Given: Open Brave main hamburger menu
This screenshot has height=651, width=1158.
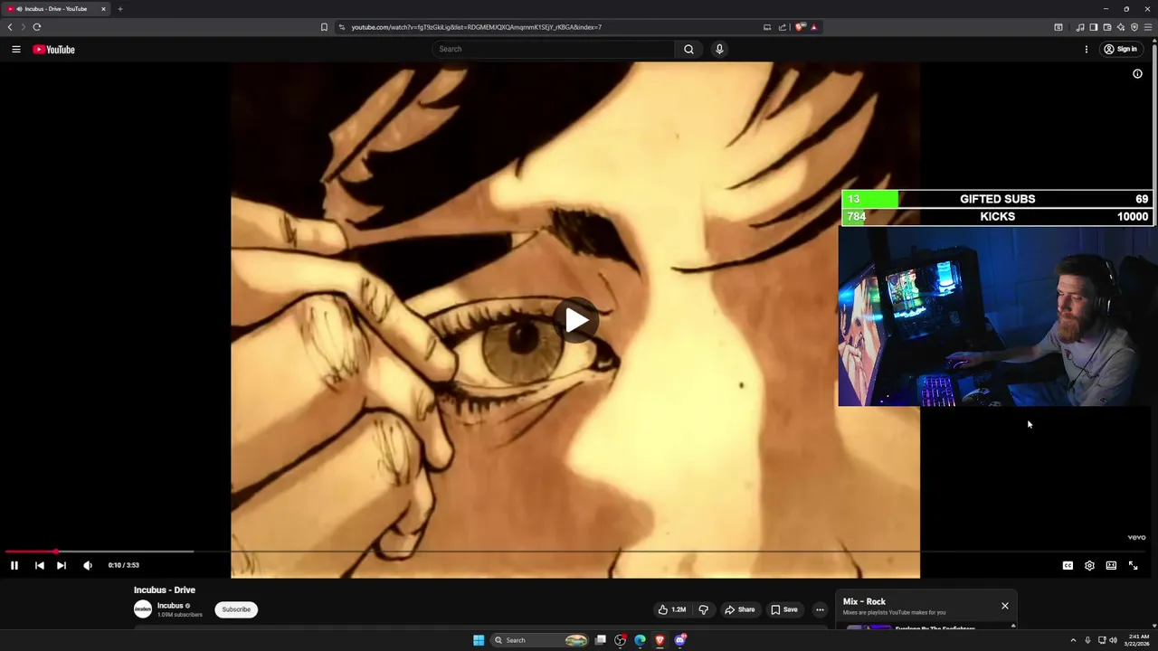Looking at the screenshot, I should pyautogui.click(x=1148, y=27).
